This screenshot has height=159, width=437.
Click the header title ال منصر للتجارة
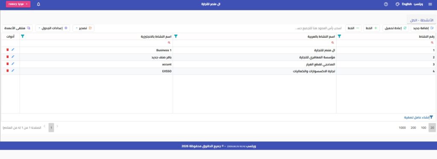(x=211, y=4)
